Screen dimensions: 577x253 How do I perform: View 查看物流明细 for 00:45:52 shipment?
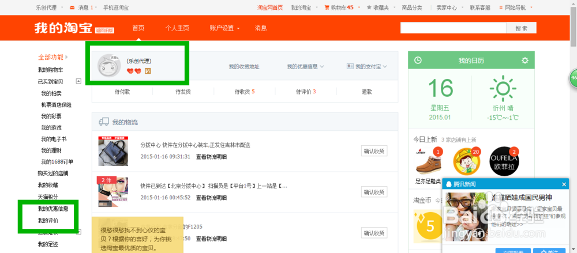(x=211, y=198)
